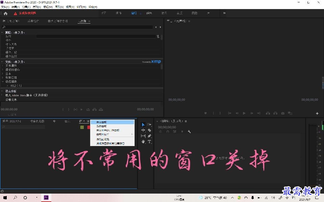Step back one frame in Program monitor
324x202 pixels.
[237, 113]
